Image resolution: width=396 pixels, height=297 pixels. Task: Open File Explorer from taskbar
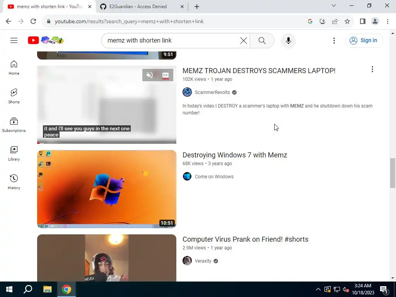coord(47,289)
